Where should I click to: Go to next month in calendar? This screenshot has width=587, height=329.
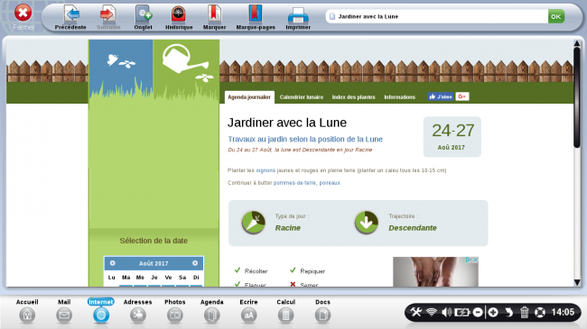[x=195, y=263]
